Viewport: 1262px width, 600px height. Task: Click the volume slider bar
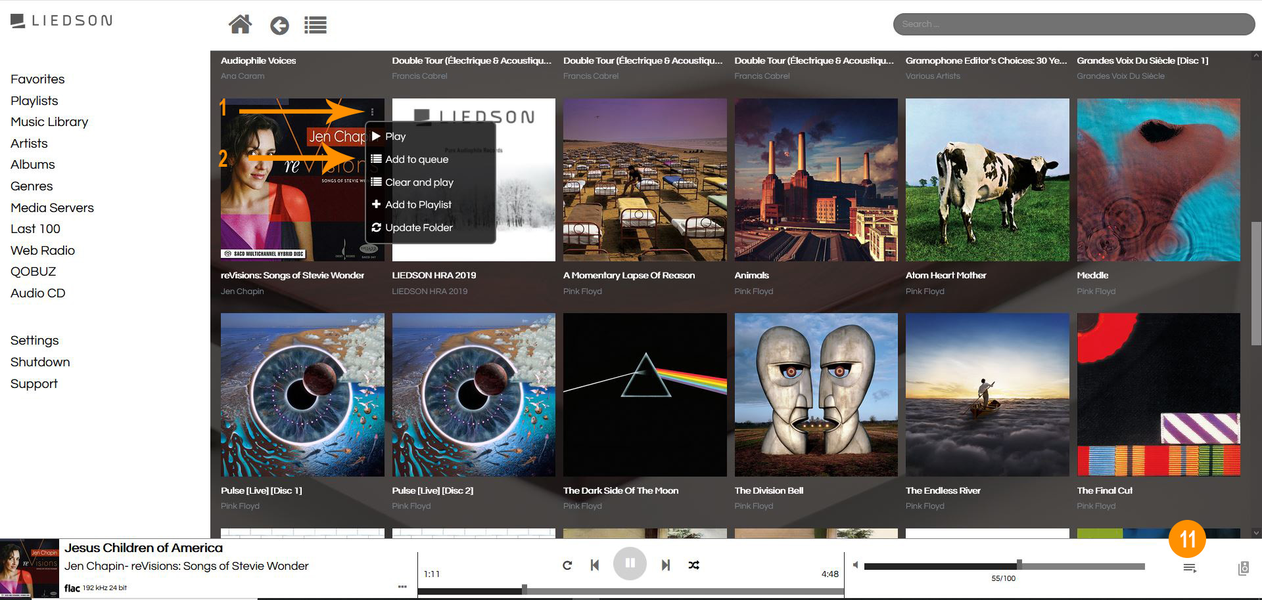point(1004,566)
